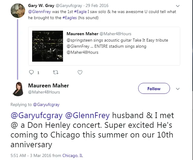Click @Garyufcgray in Replying to line
Screen dimensions: 193x160
pyautogui.click(x=46, y=105)
